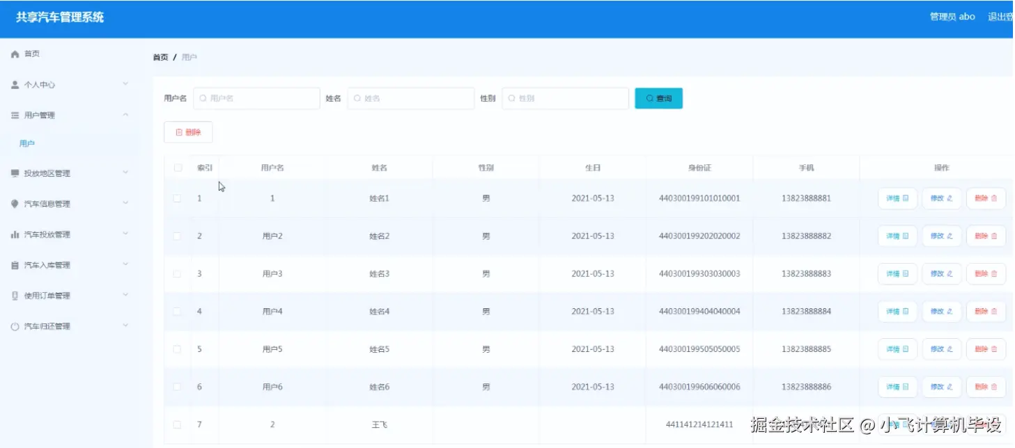This screenshot has height=448, width=1015.
Task: Click 详情 for row 姓名1
Action: (x=897, y=198)
